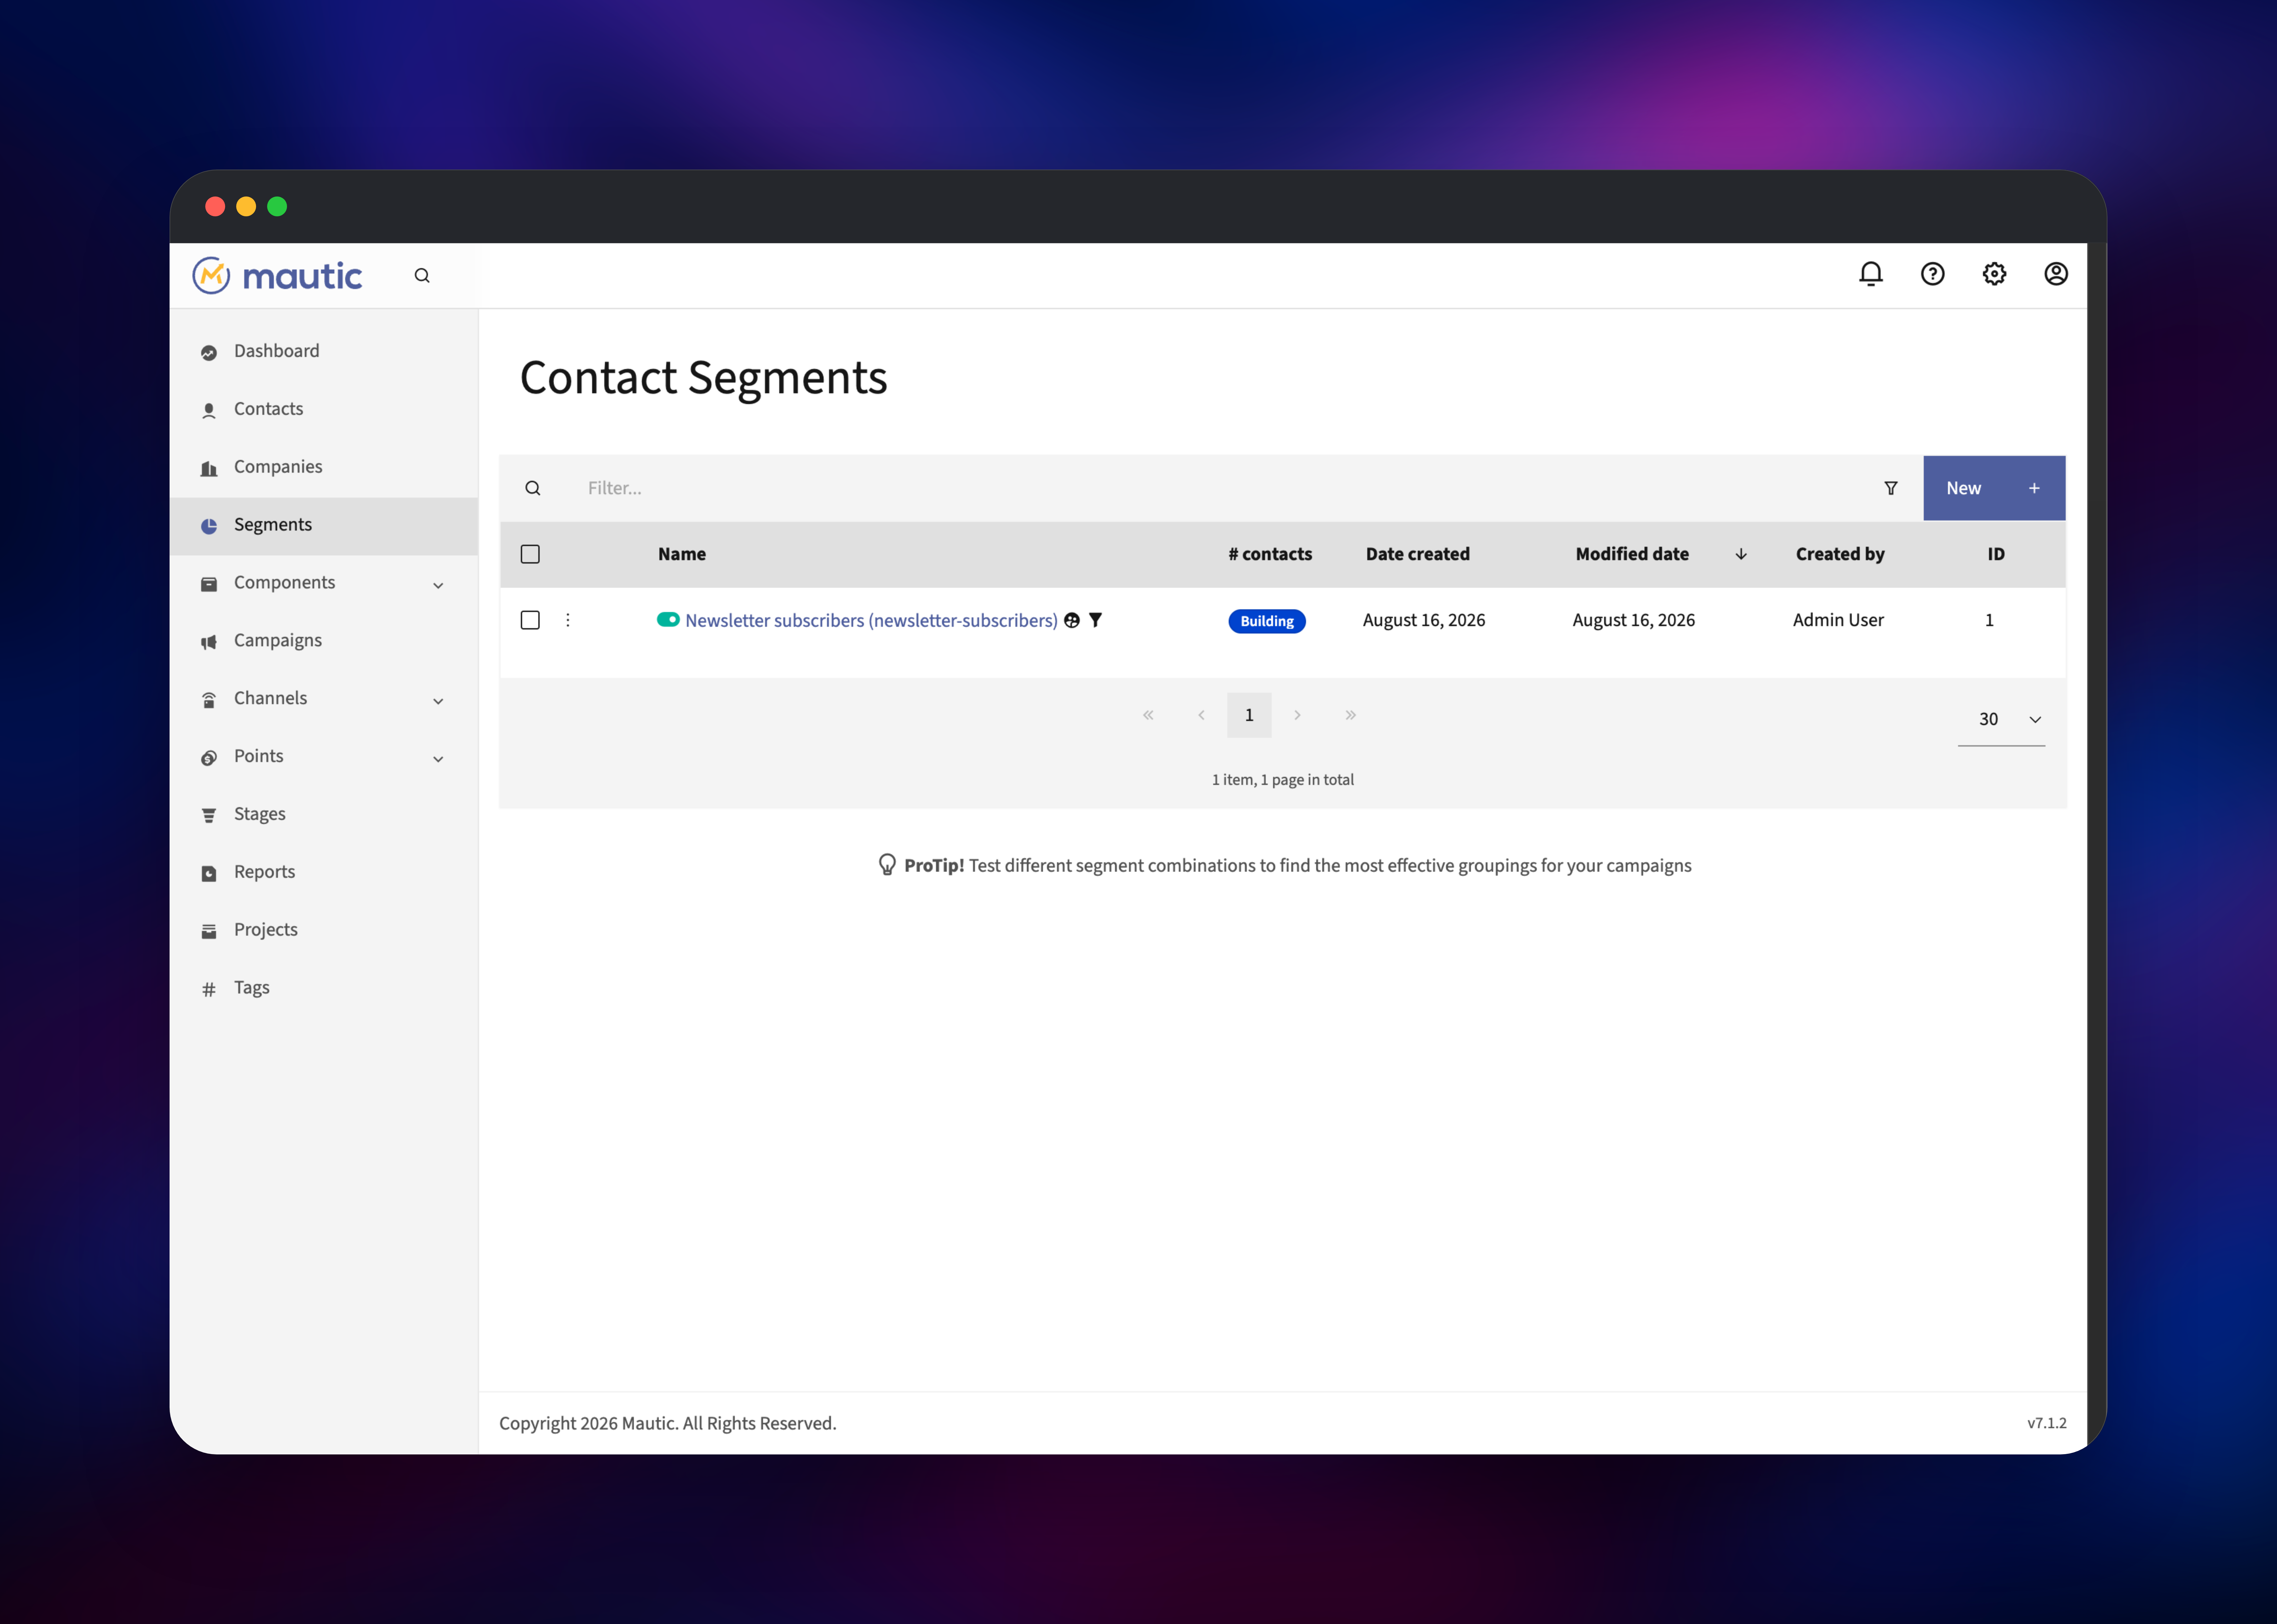Check the Newsletter subscribers row checkbox
Screen dimensions: 2277x1624
530,620
